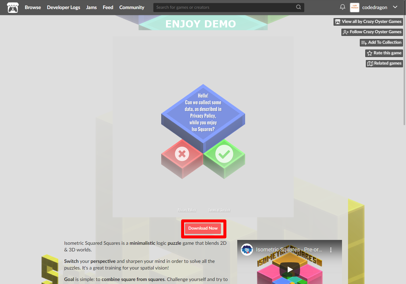Screen dimensions: 406x284
Task: Click the Download Now button
Action: [203, 228]
